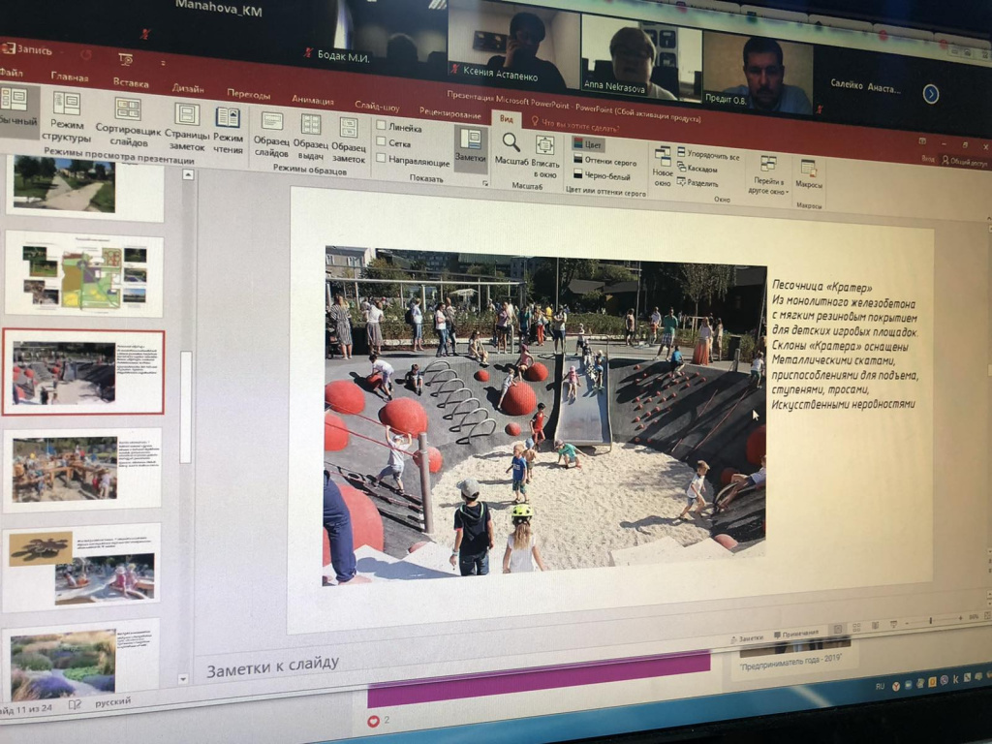Click Упорядочить все button

[x=711, y=155]
